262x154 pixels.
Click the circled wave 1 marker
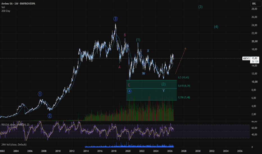[x=40, y=94]
